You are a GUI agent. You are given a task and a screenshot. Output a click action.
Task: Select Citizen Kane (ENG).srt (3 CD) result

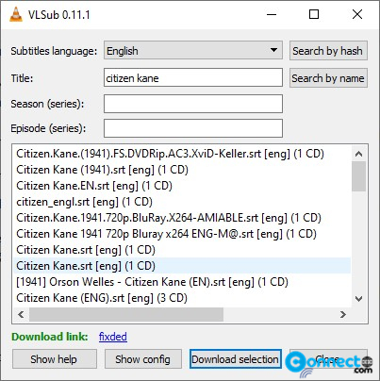tap(182, 298)
